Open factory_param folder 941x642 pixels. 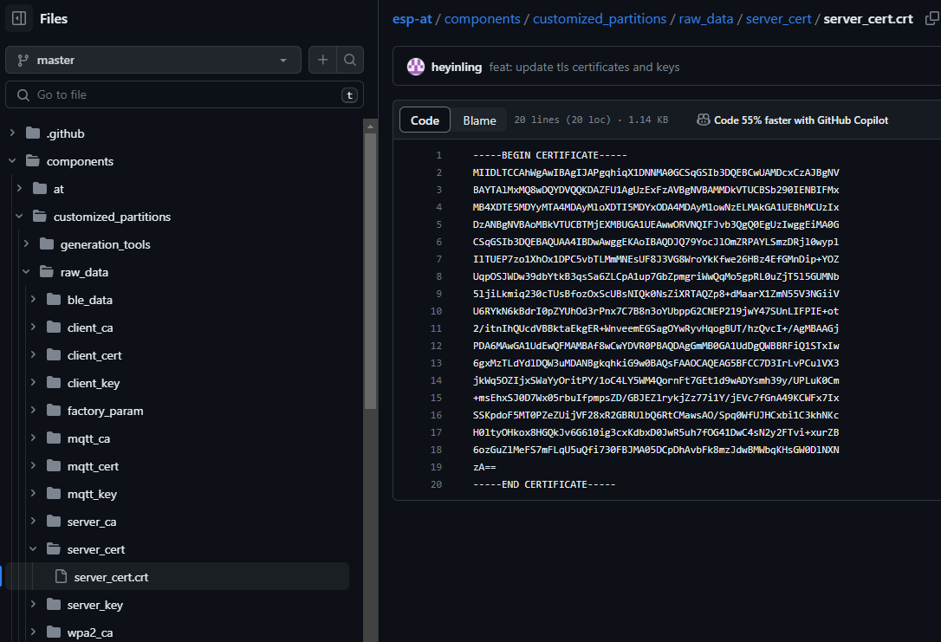105,411
